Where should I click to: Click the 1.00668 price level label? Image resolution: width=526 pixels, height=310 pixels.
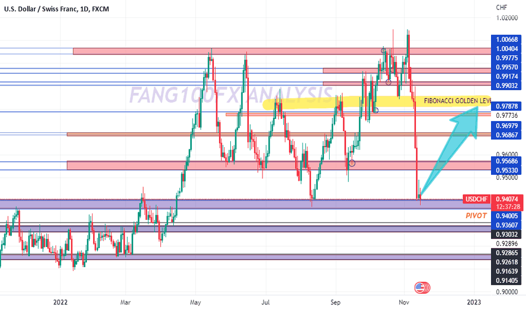coord(507,39)
